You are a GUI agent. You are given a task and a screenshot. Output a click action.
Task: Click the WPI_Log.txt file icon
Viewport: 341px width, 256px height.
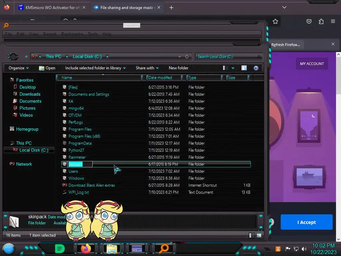[64, 192]
